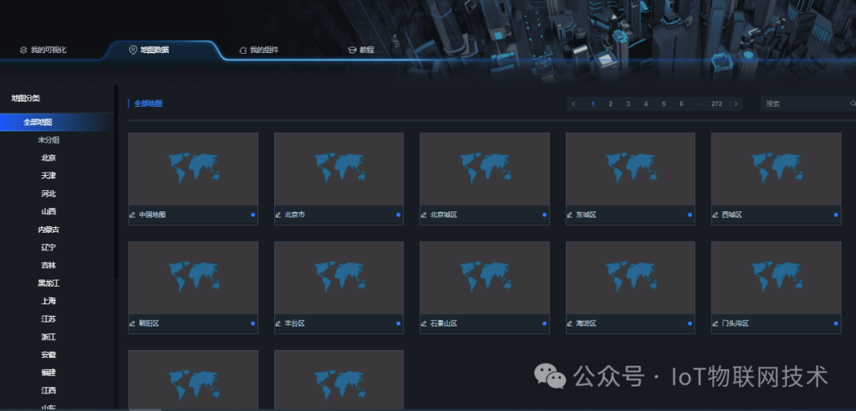Open the 教程 tab
This screenshot has height=411, width=856.
361,50
